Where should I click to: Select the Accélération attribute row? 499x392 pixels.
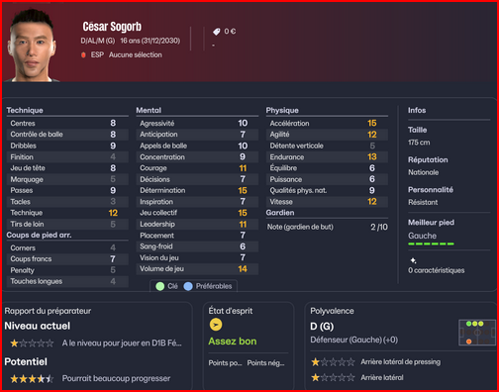pyautogui.click(x=327, y=123)
